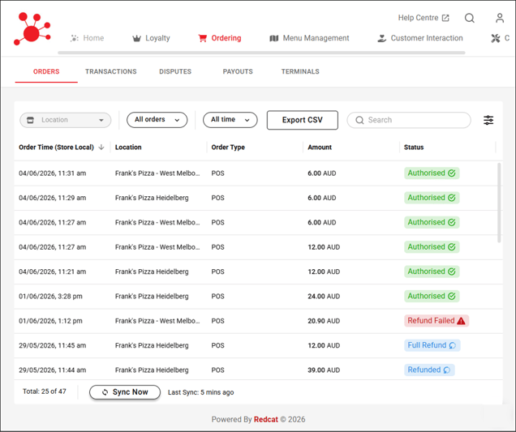
Task: Switch to the Orders tab
Action: 46,71
